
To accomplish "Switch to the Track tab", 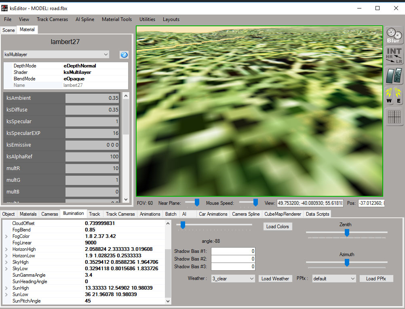I will coord(95,214).
